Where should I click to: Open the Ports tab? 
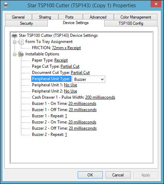pyautogui.click(x=70, y=17)
